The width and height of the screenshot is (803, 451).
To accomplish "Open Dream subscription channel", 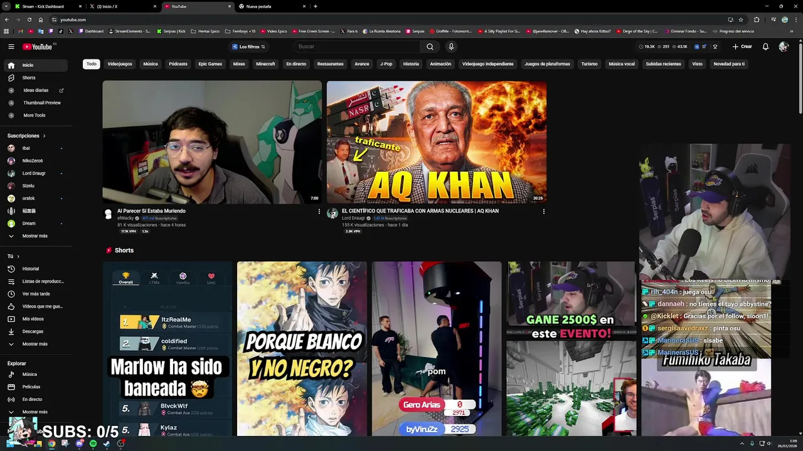I will 35,224.
